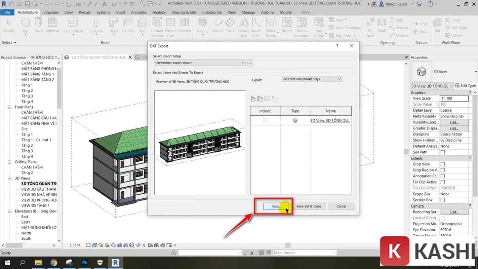
Task: Select the 3D View name link in export table
Action: point(330,120)
